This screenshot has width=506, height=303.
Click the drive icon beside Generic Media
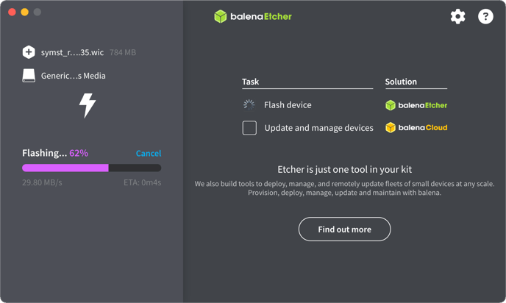point(29,76)
